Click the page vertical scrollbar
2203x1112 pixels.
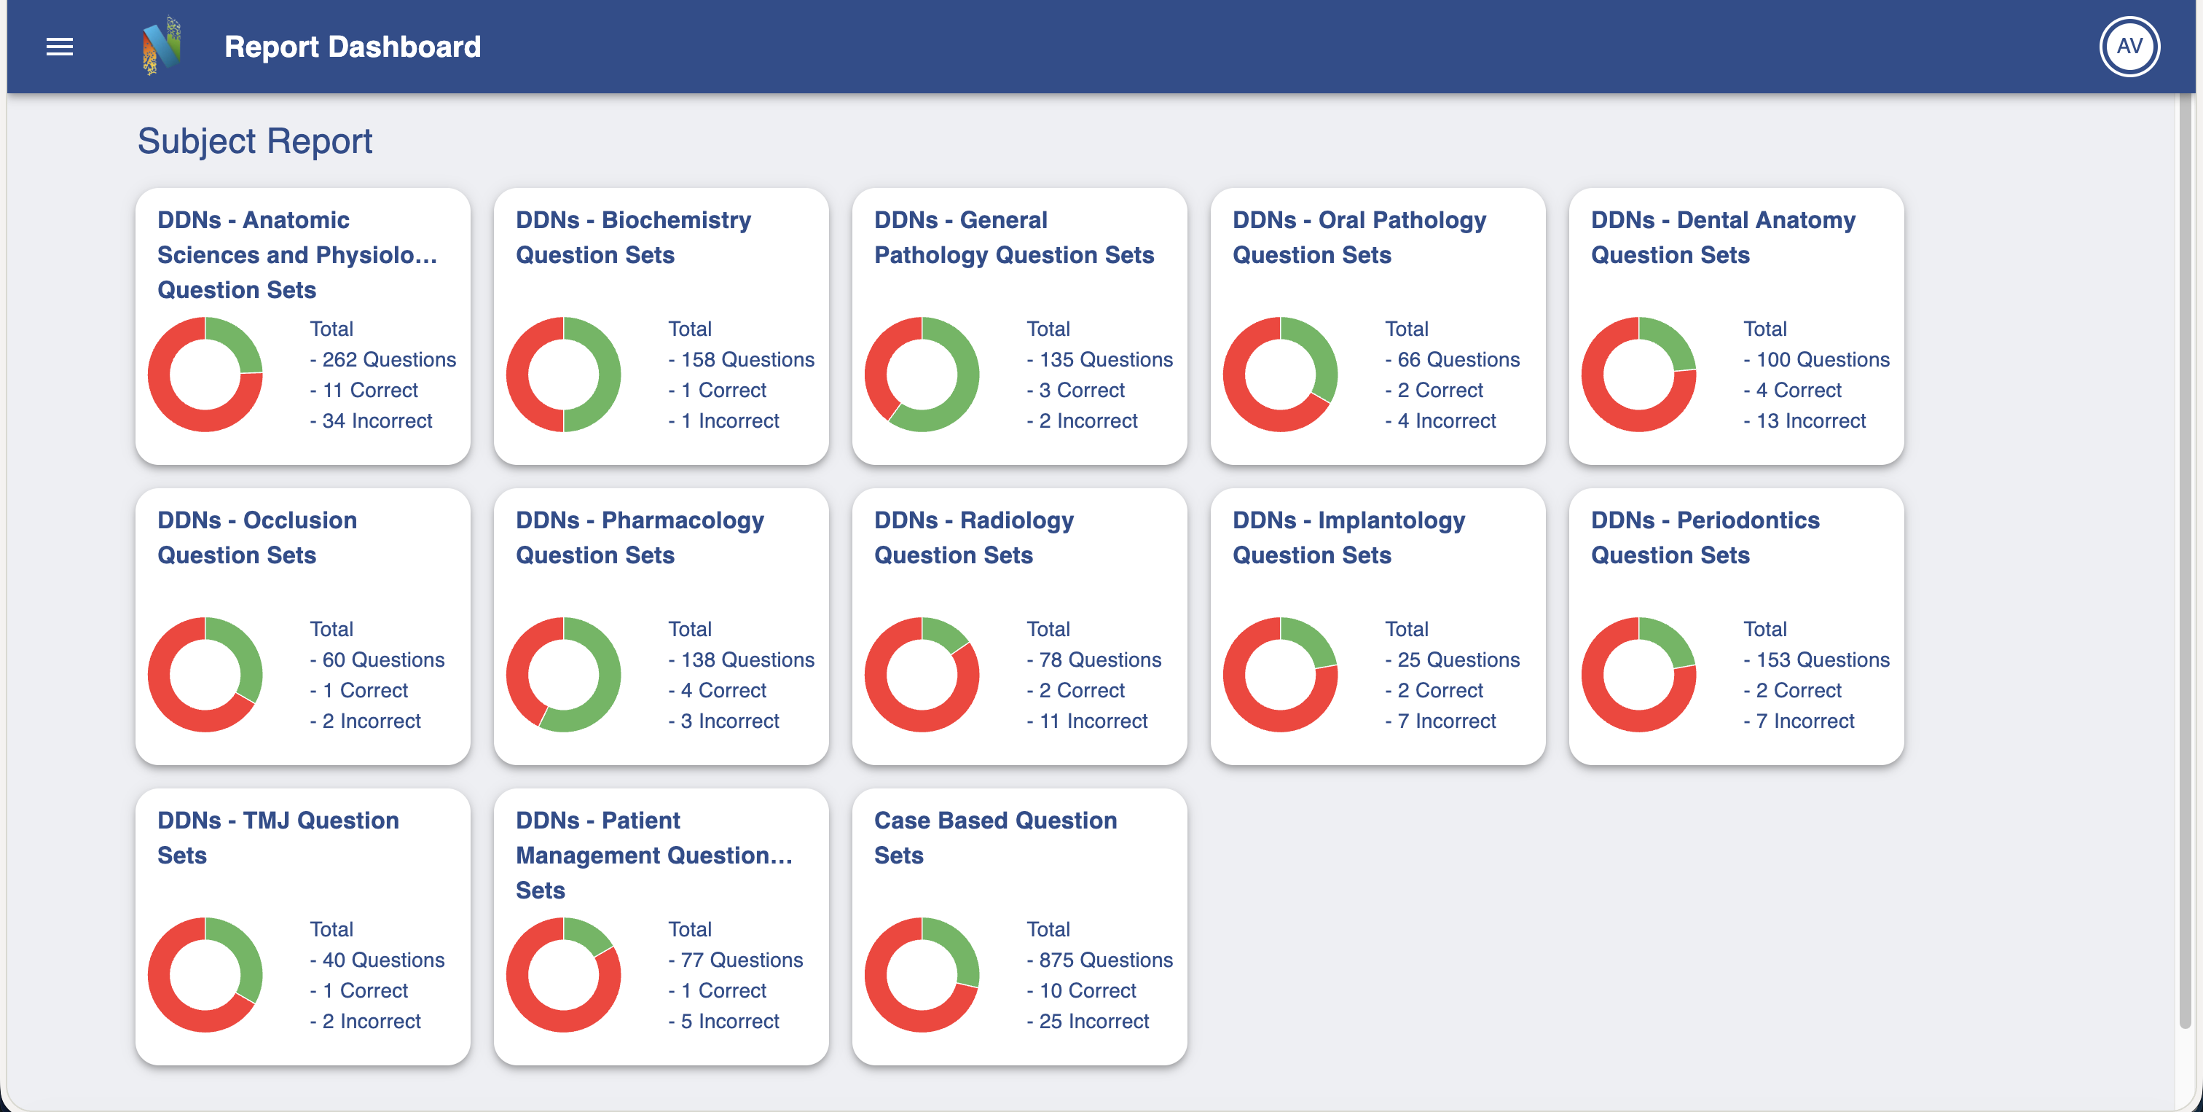[x=2184, y=556]
